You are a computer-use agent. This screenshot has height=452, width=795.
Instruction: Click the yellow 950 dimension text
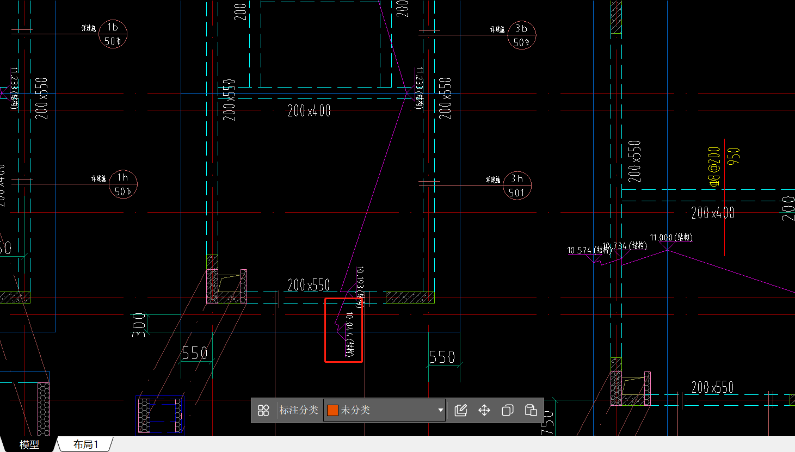point(734,157)
